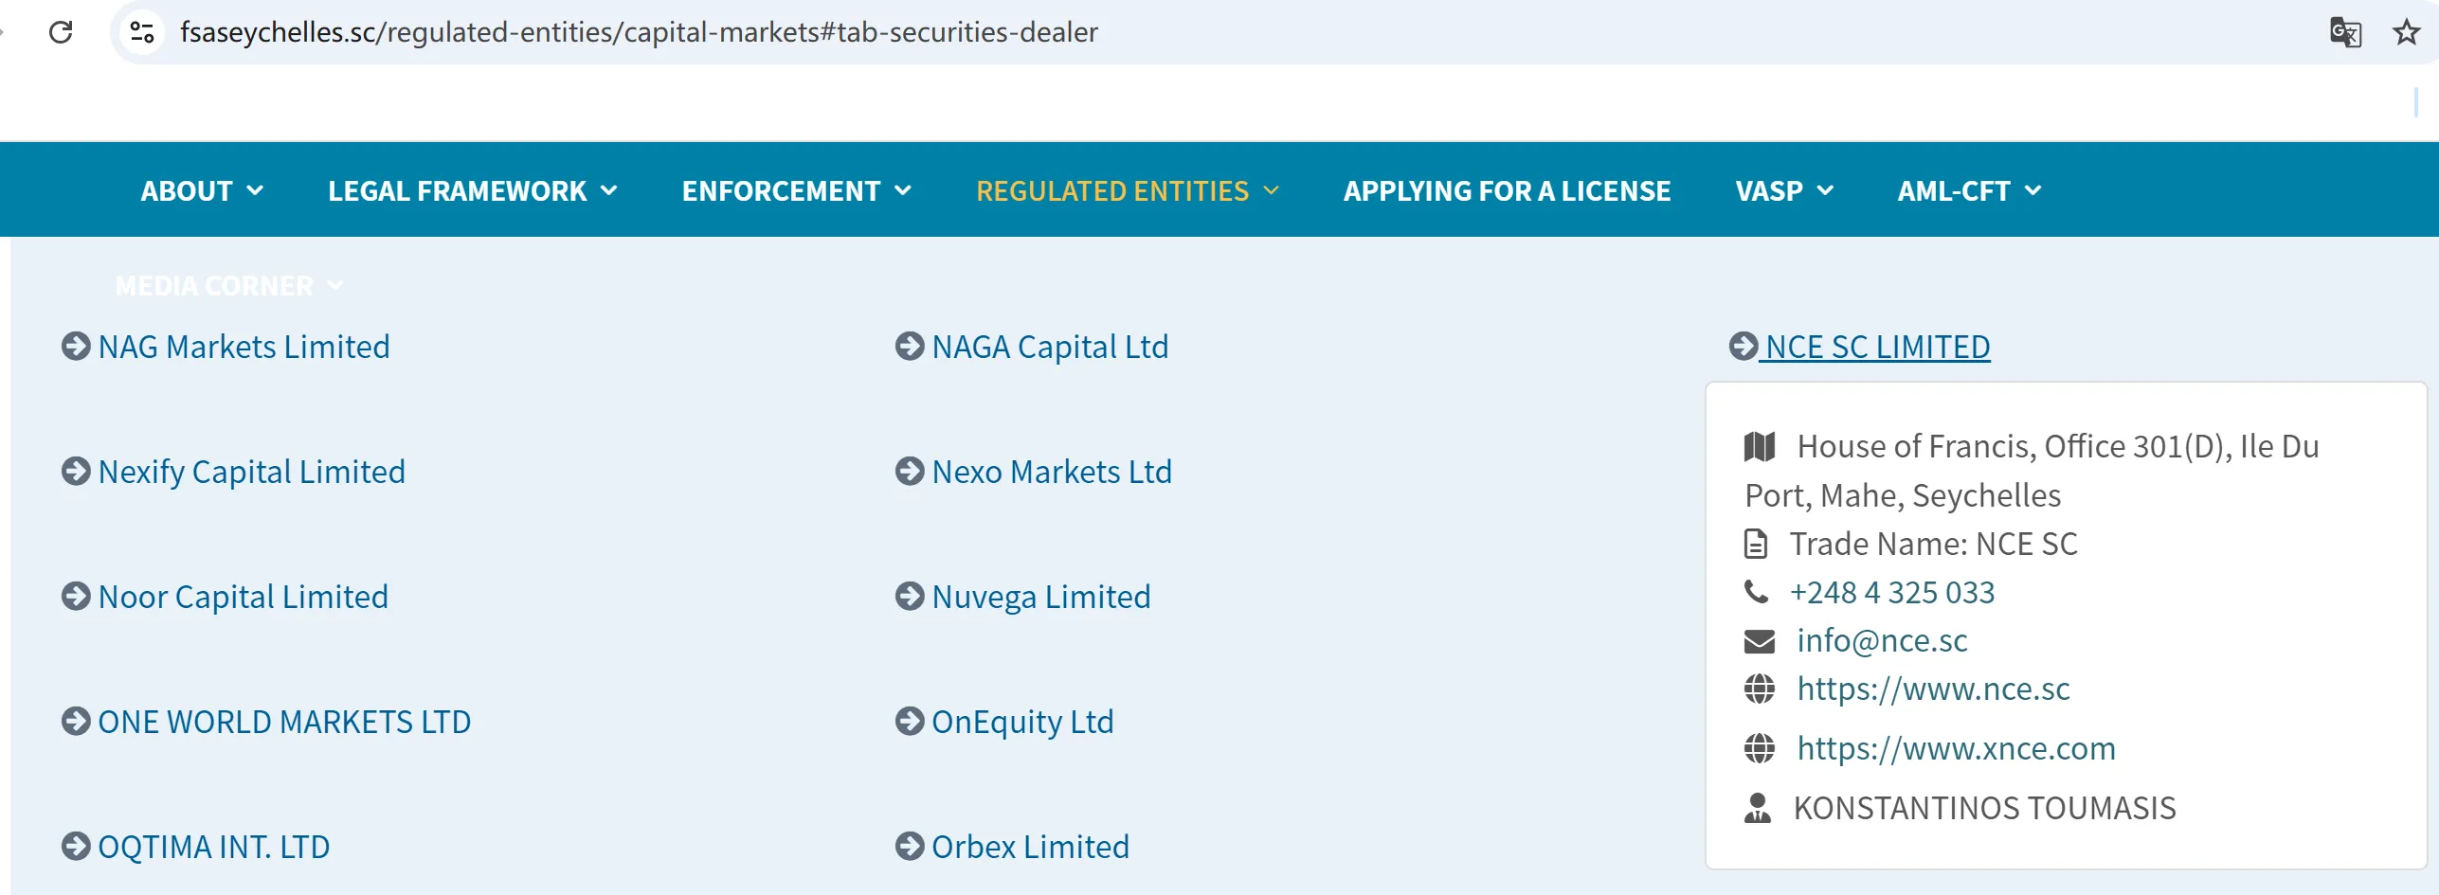Expand the MEDIA CORNER chevron
Screen dimensions: 2439x895
[x=335, y=285]
